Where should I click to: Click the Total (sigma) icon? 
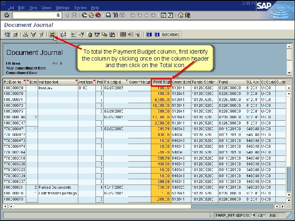tap(52, 34)
